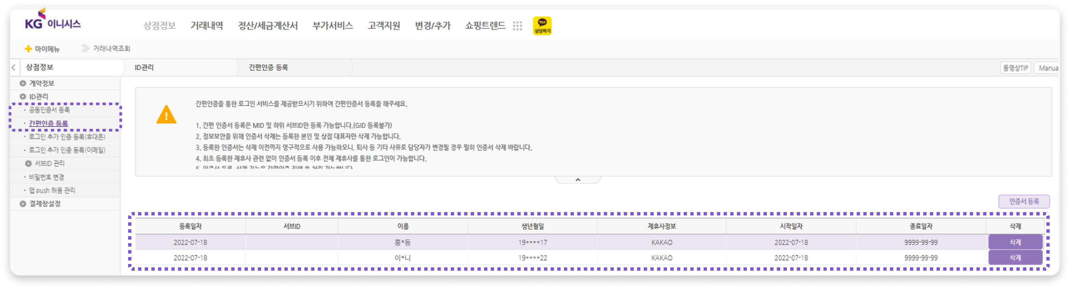Open the KakaoTalk 상담하기 chat icon

pos(542,26)
